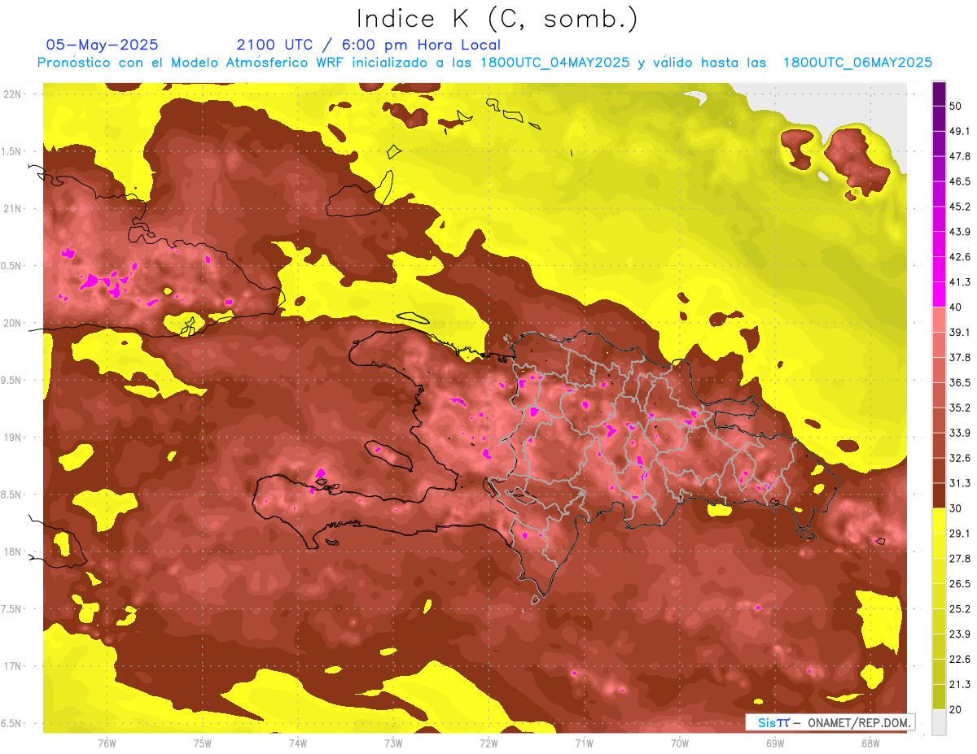The image size is (977, 754).
Task: Pick the magenta colorbar segment just above 40
Action: click(x=940, y=294)
